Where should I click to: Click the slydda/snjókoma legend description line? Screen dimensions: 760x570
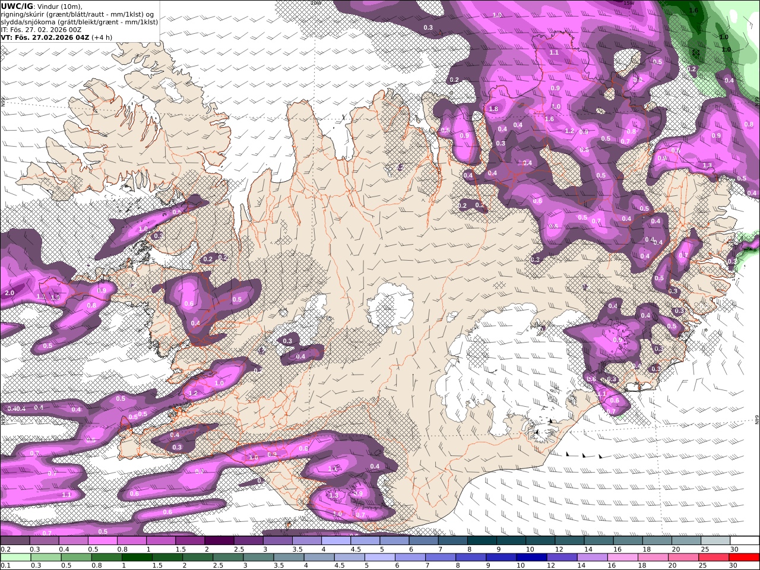pyautogui.click(x=80, y=21)
